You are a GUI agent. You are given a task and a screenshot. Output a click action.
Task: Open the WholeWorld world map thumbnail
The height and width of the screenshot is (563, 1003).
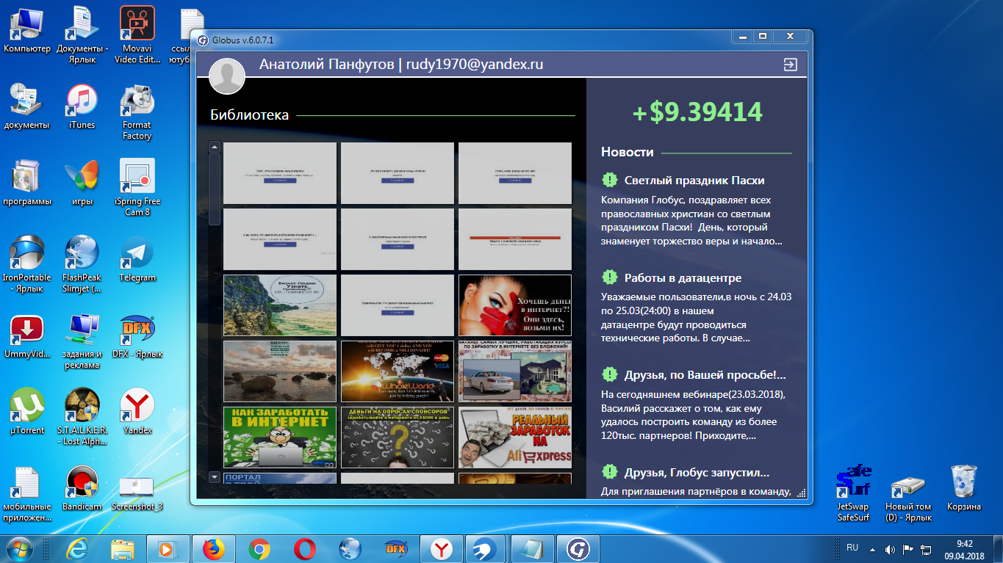(397, 371)
